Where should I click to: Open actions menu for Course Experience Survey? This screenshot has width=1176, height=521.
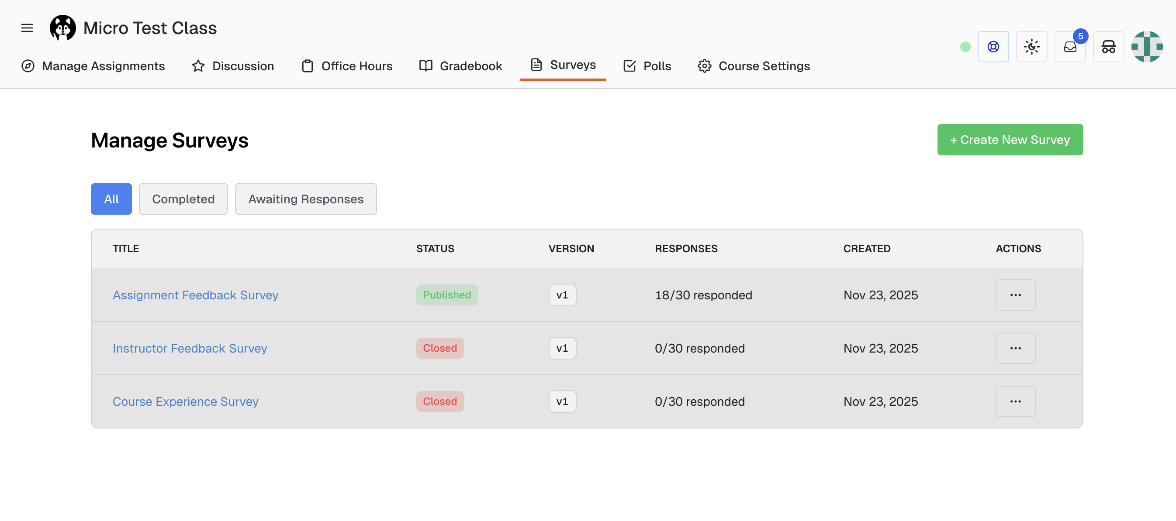click(1015, 401)
